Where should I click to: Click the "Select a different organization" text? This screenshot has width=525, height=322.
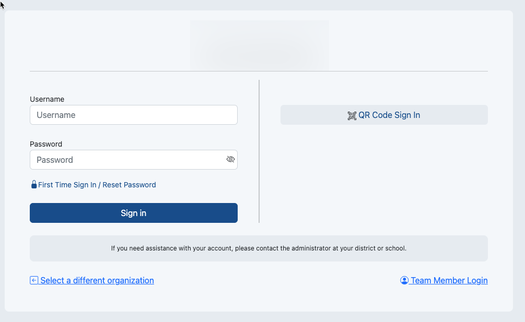pos(97,280)
